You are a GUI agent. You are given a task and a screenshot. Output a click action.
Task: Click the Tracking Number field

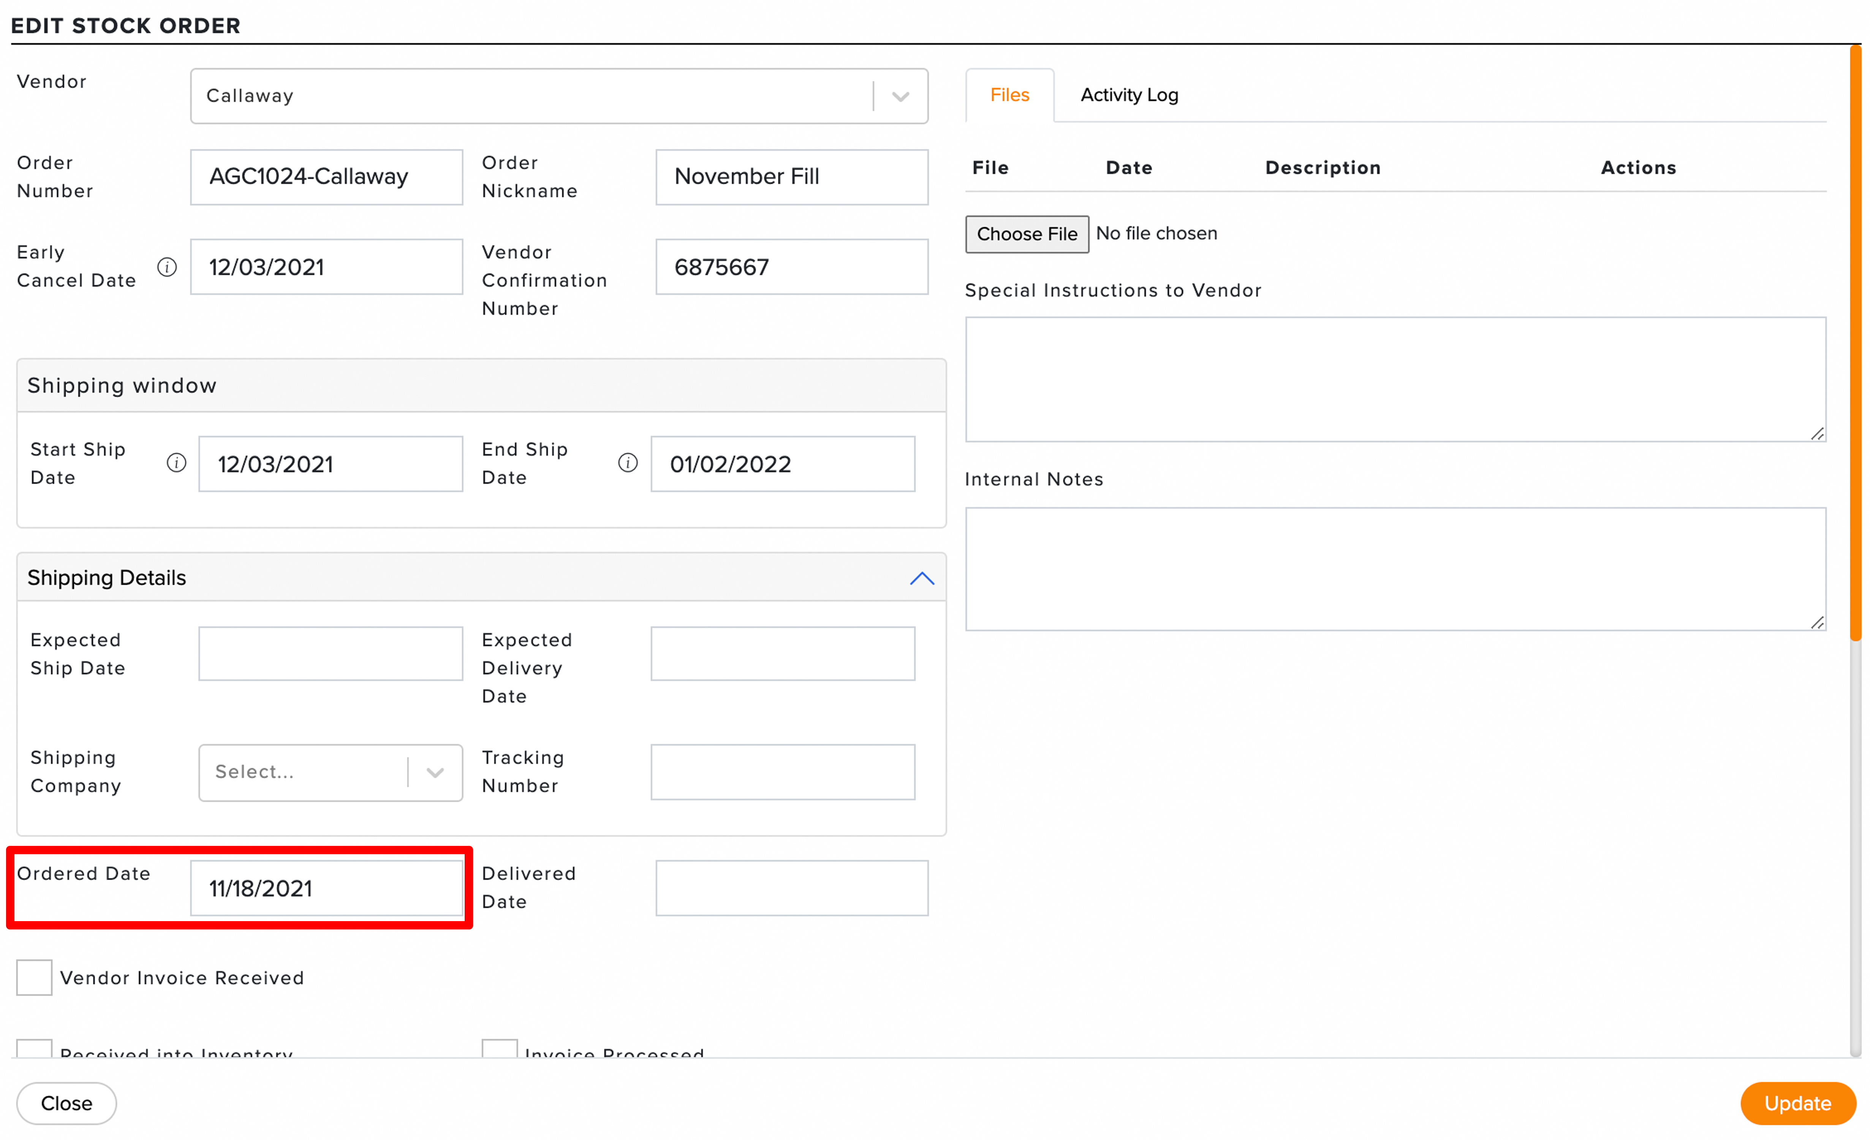point(782,772)
